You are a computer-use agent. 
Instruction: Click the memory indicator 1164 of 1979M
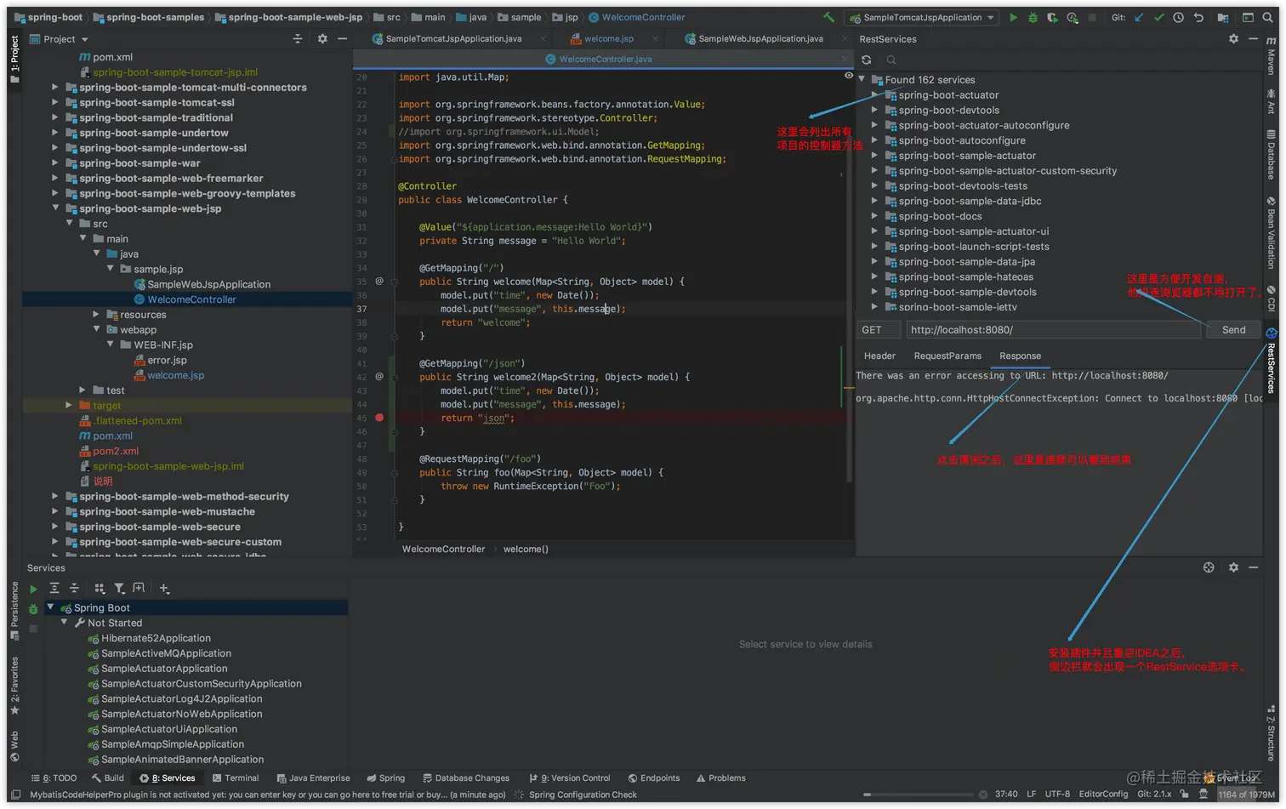click(x=1246, y=795)
